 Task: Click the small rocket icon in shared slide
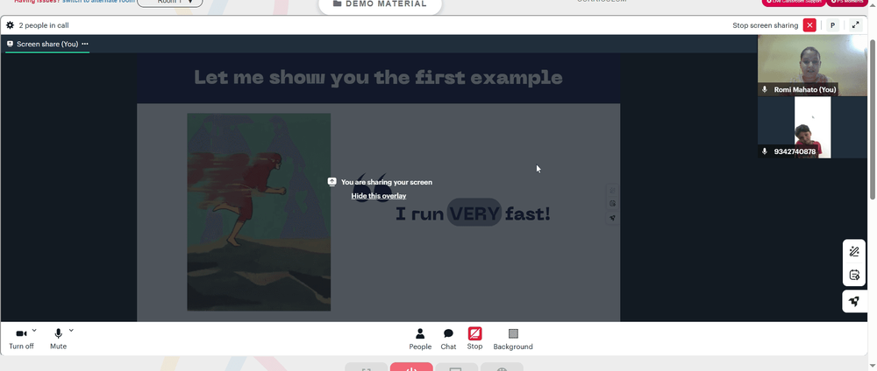(x=612, y=218)
